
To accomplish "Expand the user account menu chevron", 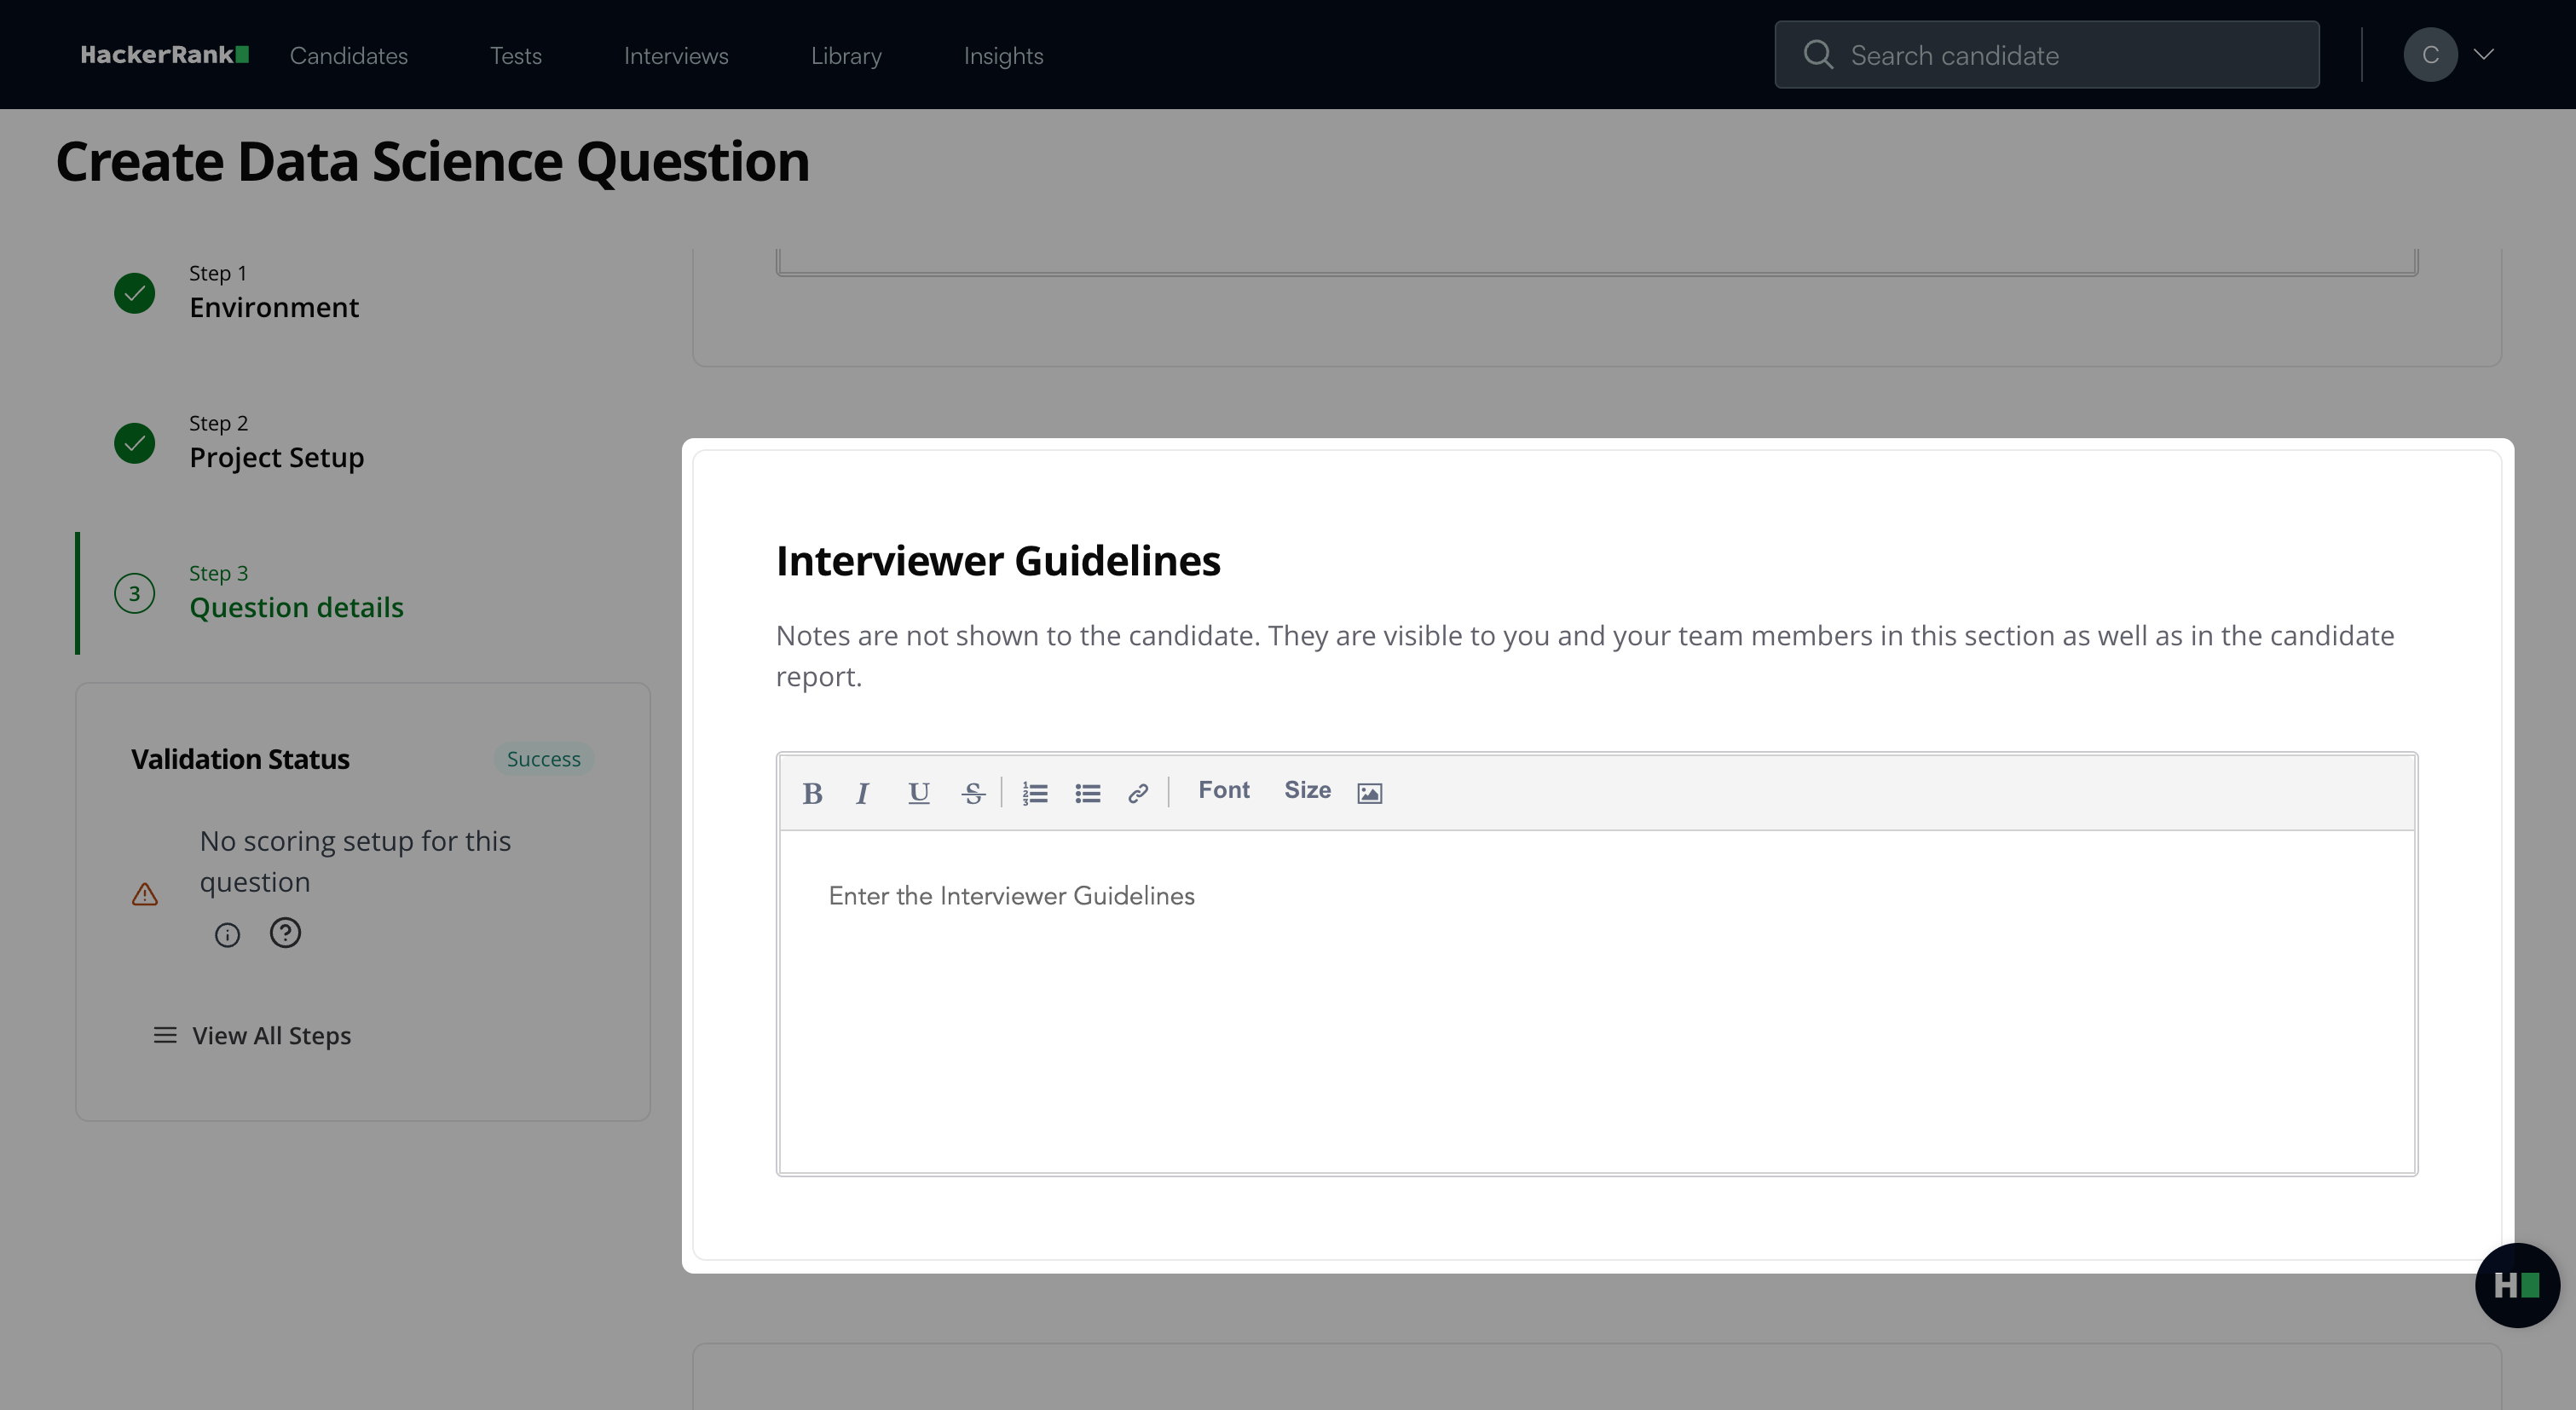I will (2484, 54).
